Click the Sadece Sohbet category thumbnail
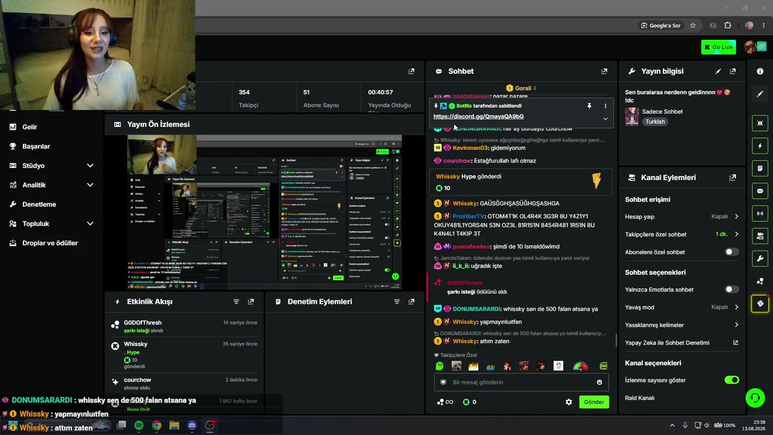Viewport: 773px width, 435px height. (632, 117)
